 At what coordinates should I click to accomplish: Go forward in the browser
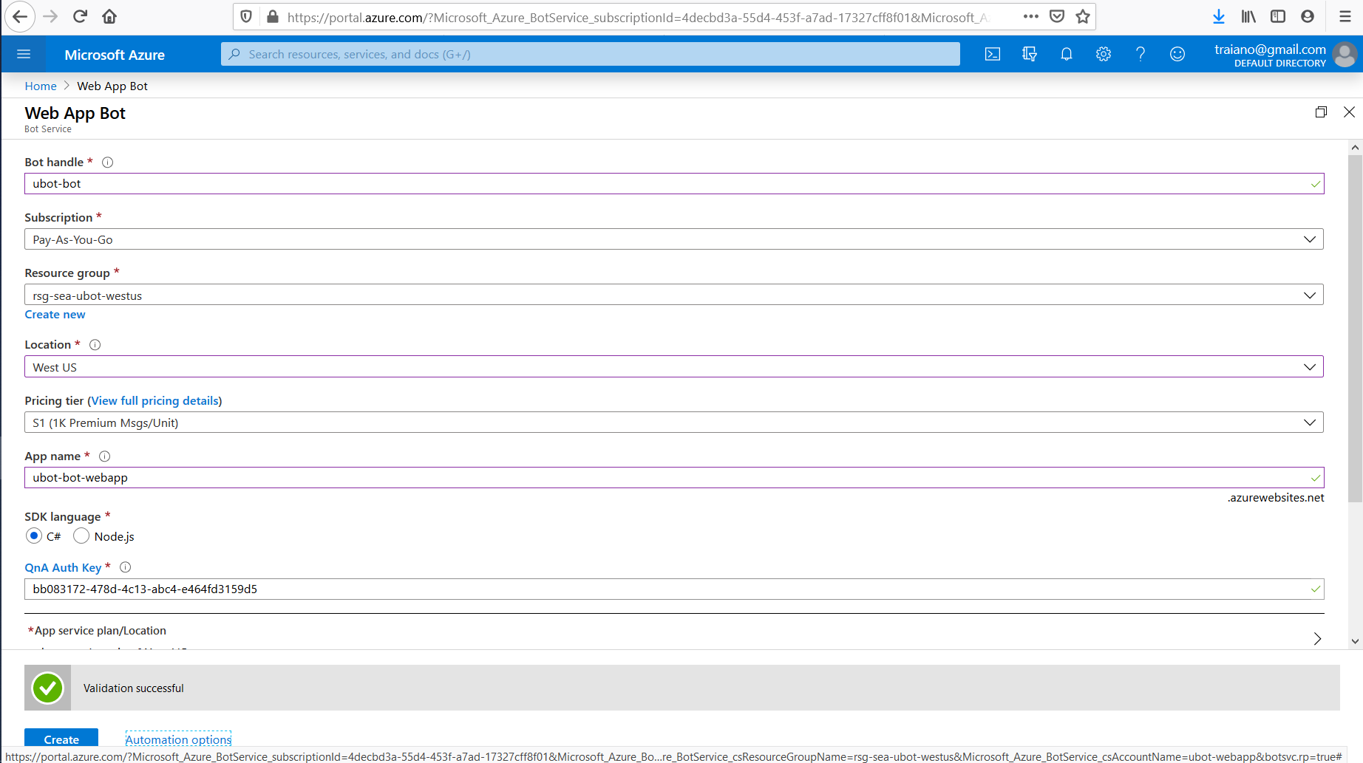[50, 16]
